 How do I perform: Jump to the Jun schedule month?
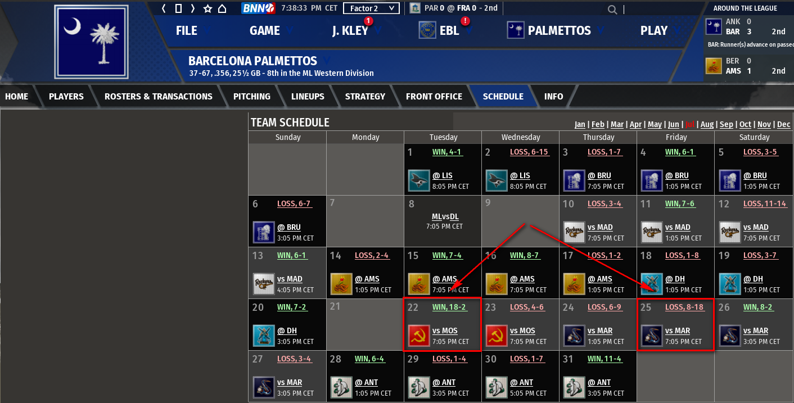673,124
